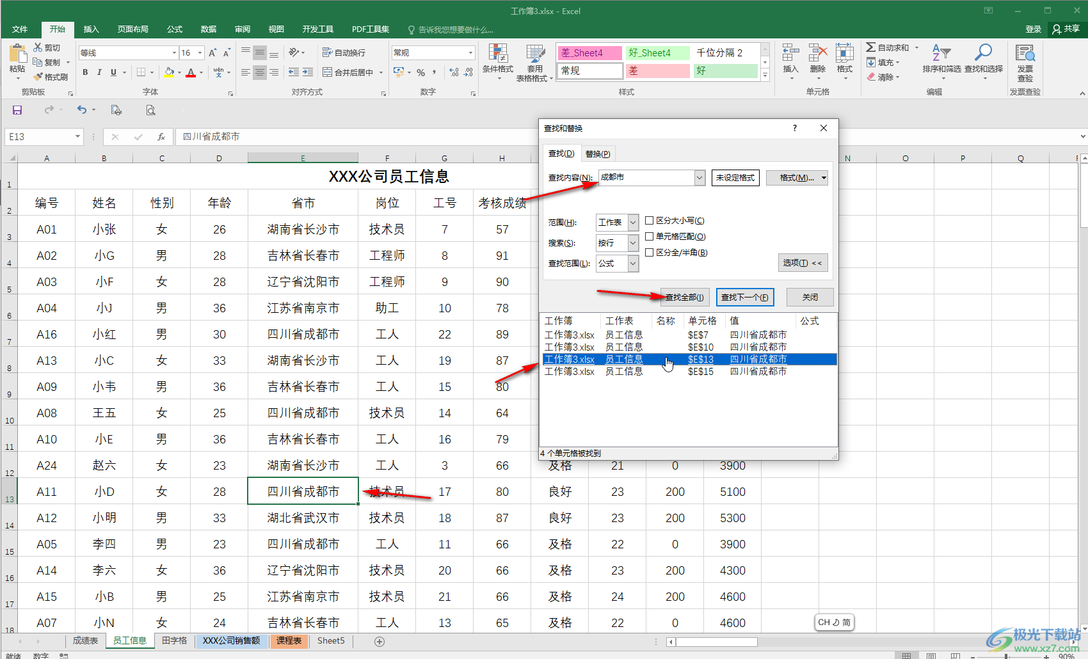1088x659 pixels.
Task: Open Format as Table (套用表格格式)
Action: pyautogui.click(x=534, y=62)
